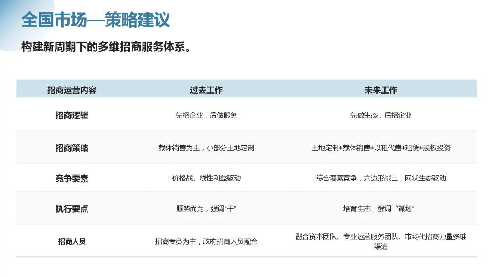Screen dimensions: 492x277
Task: Click the cell 顺势而为，强调“干”
Action: pyautogui.click(x=206, y=209)
